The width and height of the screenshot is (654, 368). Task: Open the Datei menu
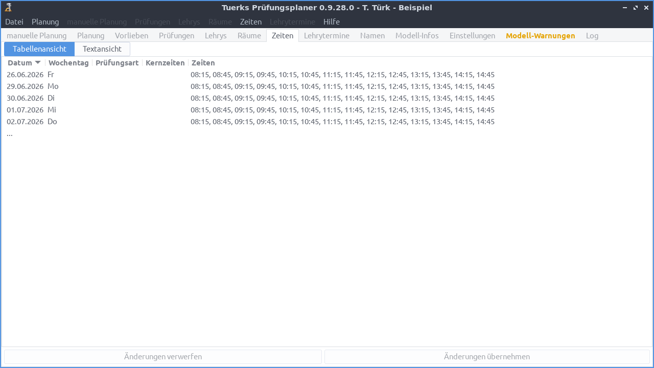point(14,22)
